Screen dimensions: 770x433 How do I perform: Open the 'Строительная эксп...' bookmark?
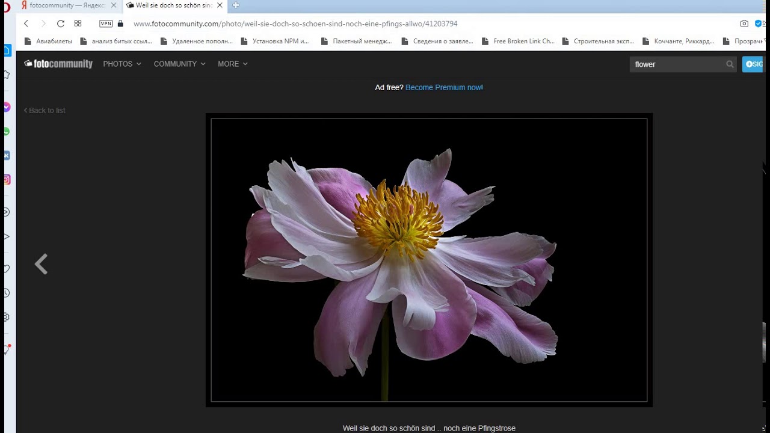coord(598,41)
